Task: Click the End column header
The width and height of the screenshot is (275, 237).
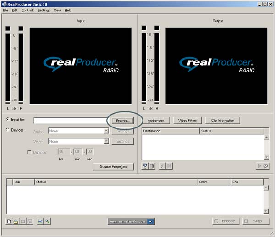Action: click(247, 182)
